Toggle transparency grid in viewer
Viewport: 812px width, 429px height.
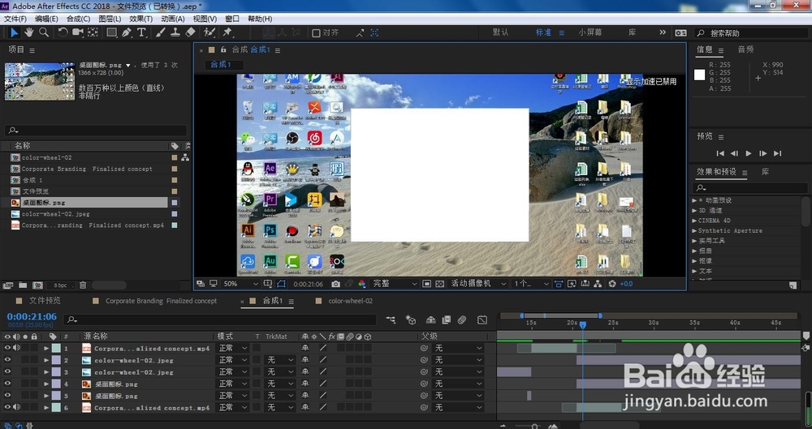(x=439, y=284)
